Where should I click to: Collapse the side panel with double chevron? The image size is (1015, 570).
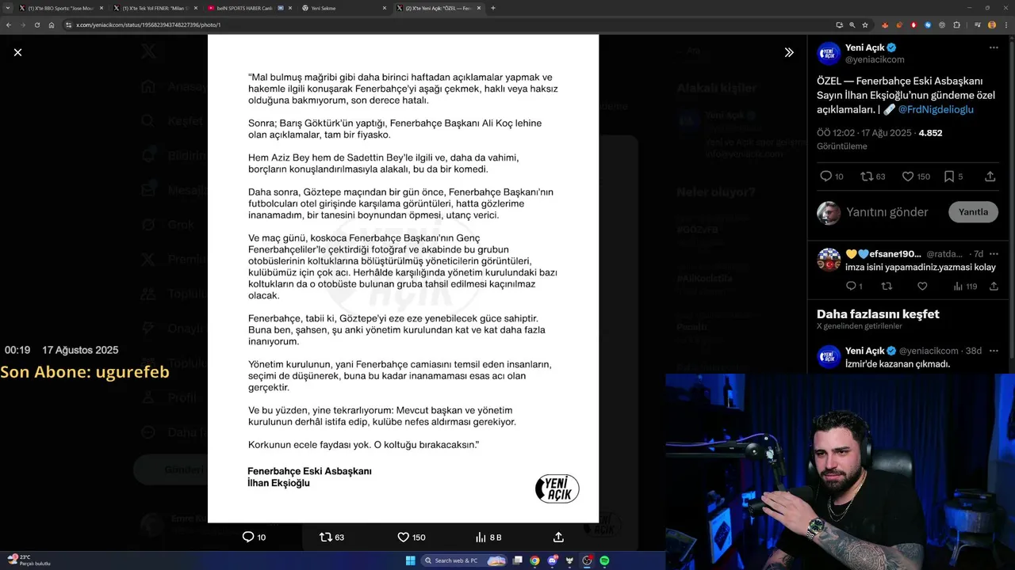click(x=789, y=52)
